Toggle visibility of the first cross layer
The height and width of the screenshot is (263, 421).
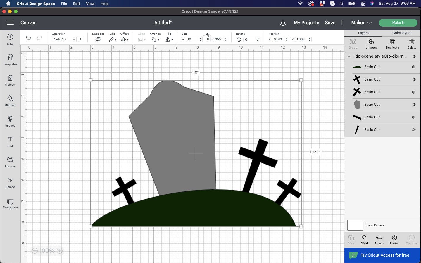414,79
